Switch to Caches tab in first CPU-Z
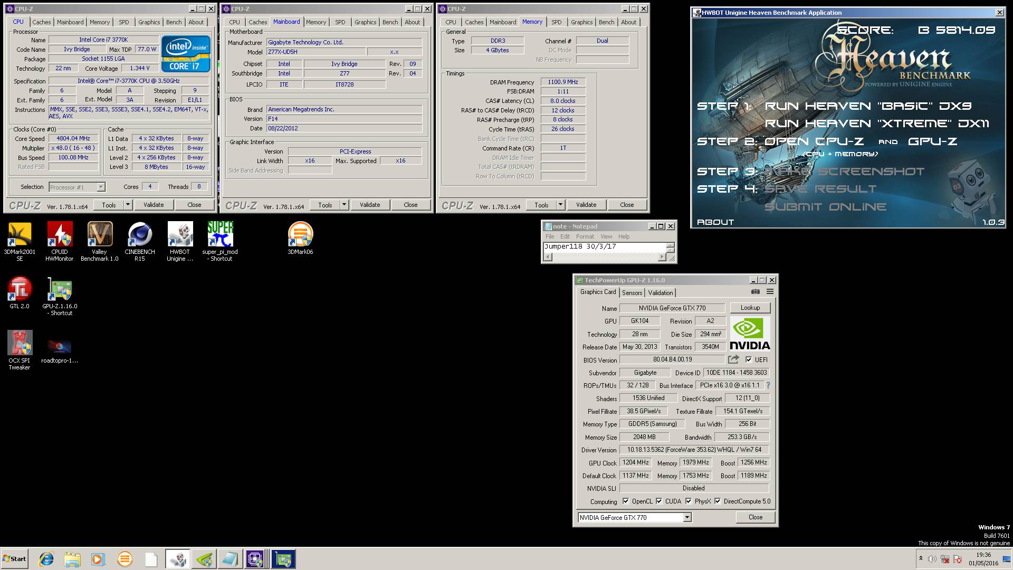1013x570 pixels. 41,22
